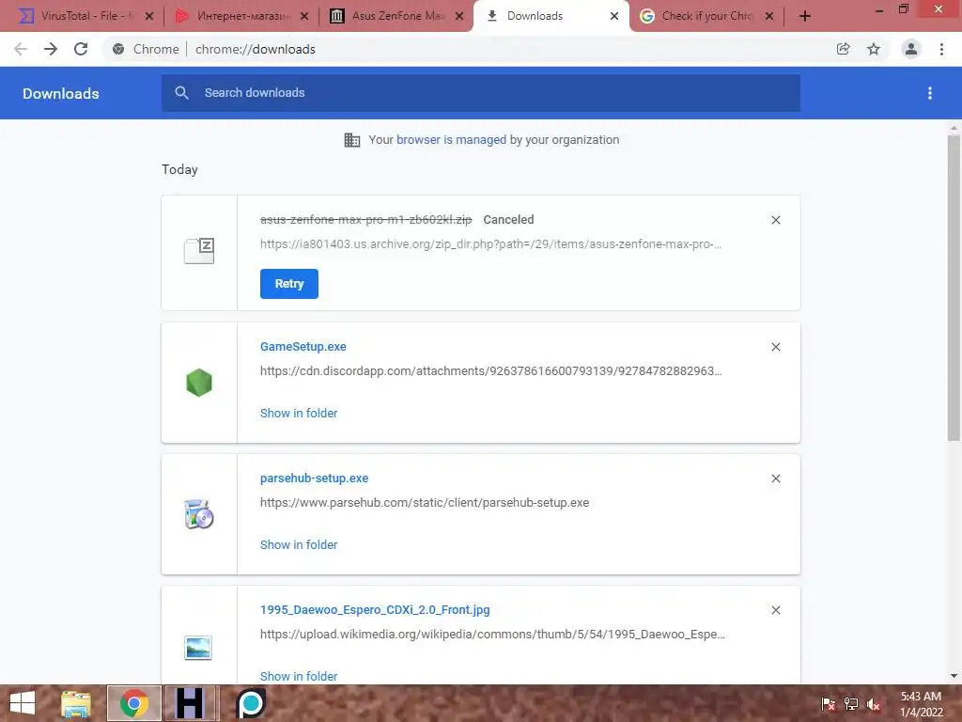Show GameSetup.exe in folder
The height and width of the screenshot is (722, 962).
click(x=299, y=414)
